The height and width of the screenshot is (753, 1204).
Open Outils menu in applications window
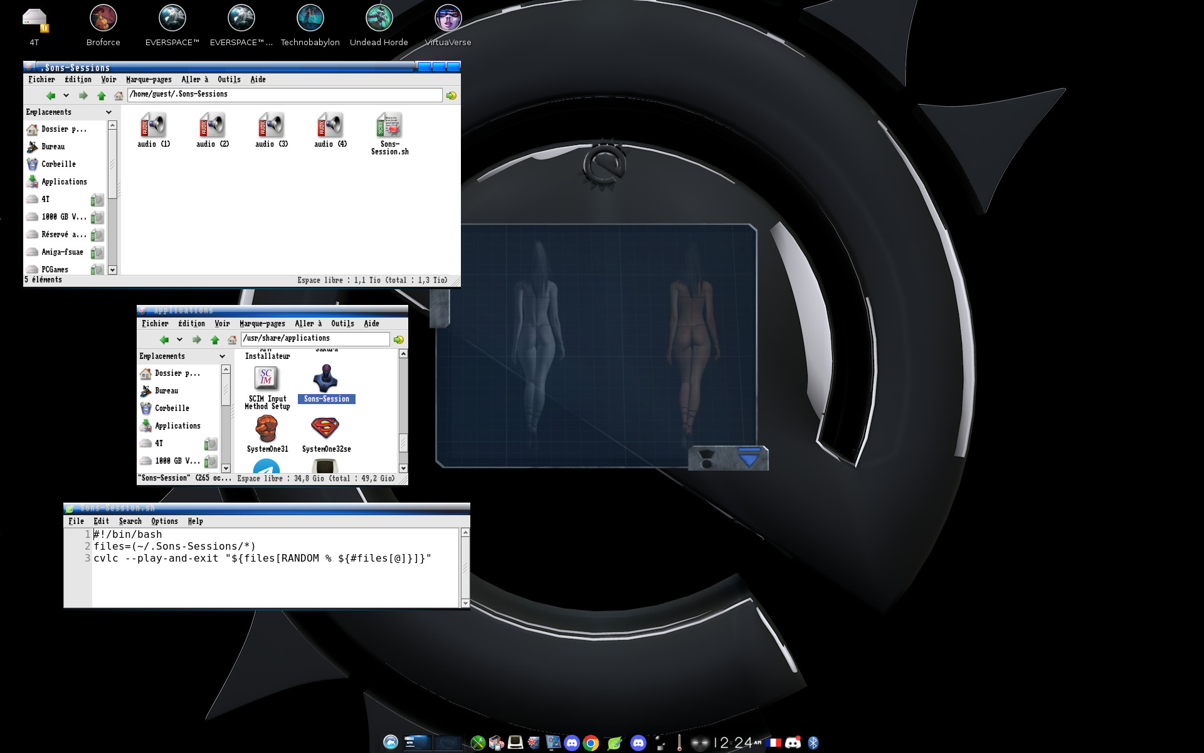[x=342, y=324]
